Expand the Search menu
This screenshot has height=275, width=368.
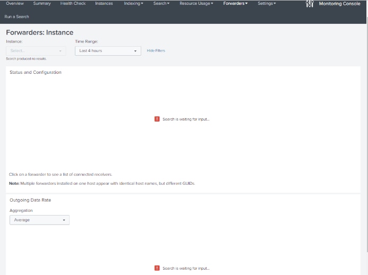point(161,4)
